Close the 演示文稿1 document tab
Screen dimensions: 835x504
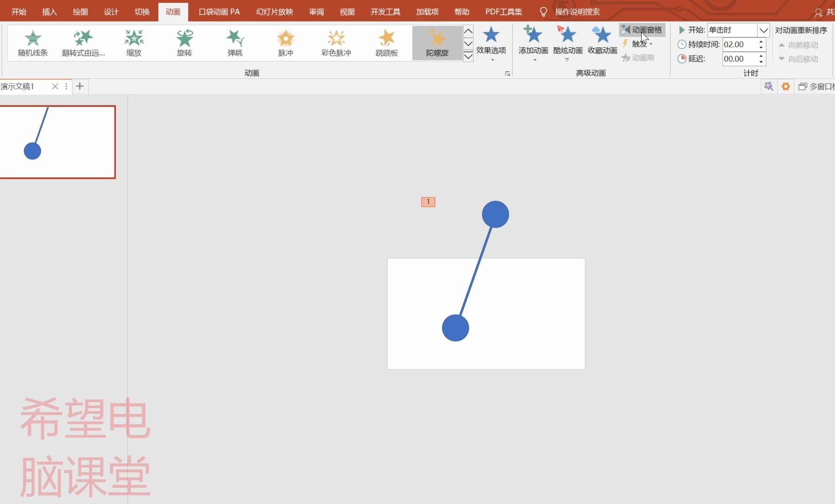tap(55, 86)
